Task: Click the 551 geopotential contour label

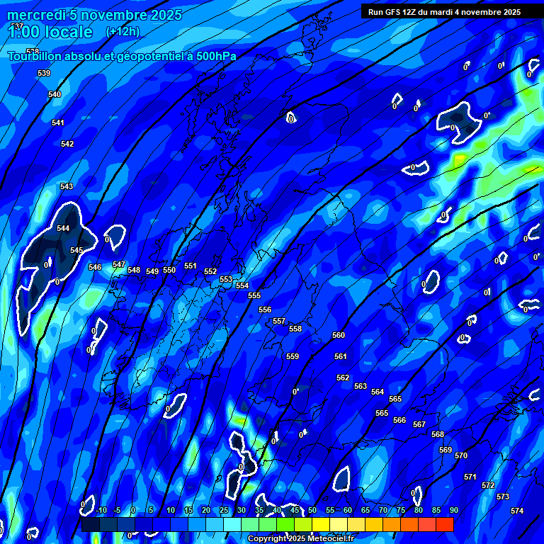Action: click(x=191, y=266)
